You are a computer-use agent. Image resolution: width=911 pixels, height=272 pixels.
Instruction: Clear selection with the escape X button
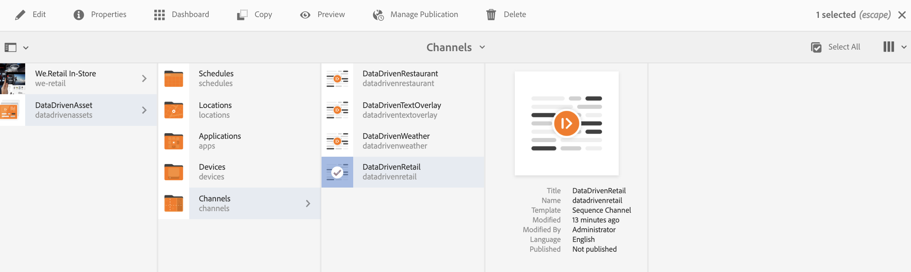click(x=902, y=15)
